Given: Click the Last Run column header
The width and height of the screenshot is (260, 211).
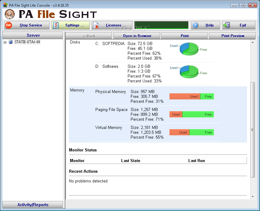Looking at the screenshot, I should pyautogui.click(x=217, y=161).
